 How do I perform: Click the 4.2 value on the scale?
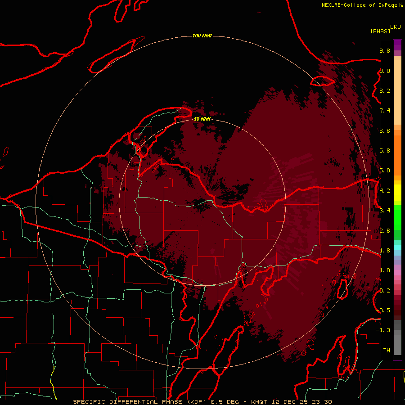(x=385, y=191)
